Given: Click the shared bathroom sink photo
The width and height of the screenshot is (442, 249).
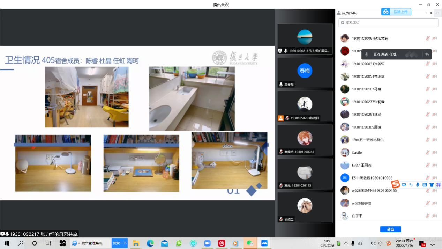Looking at the screenshot, I should 192,99.
